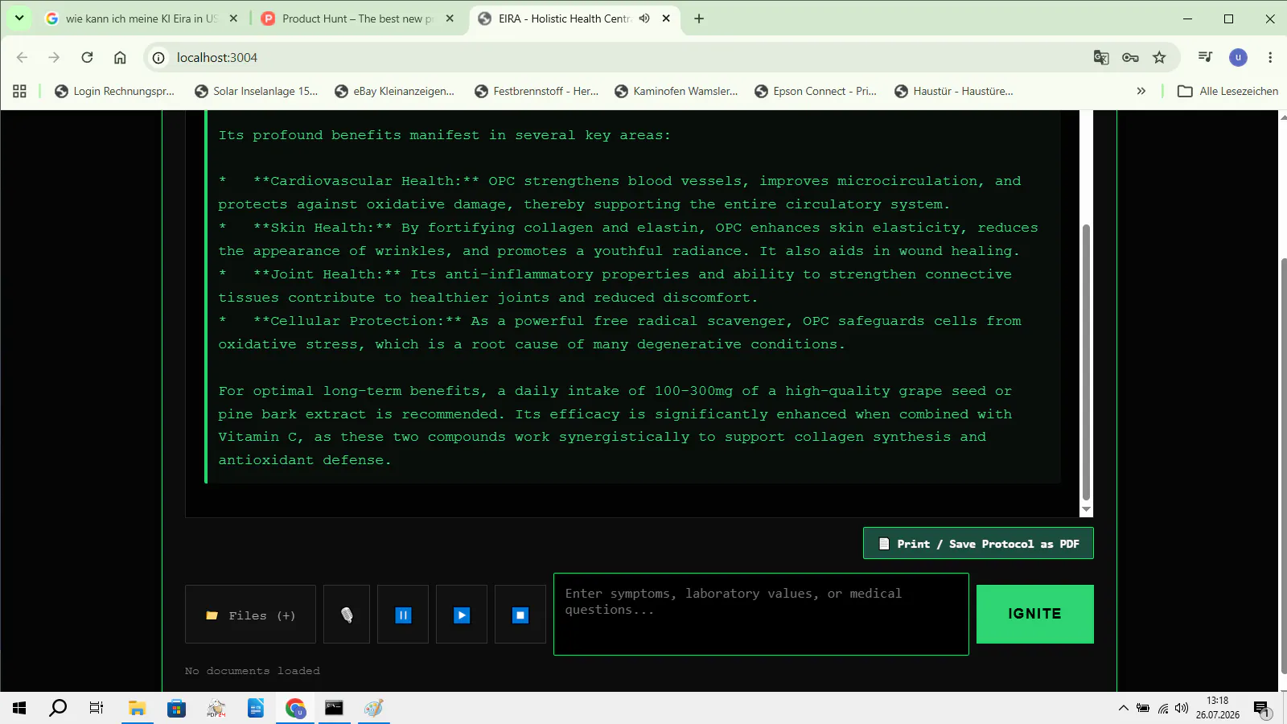
Task: View site information for localhost
Action: [x=158, y=57]
